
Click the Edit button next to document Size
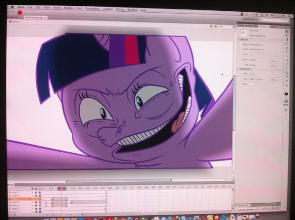click(x=274, y=79)
